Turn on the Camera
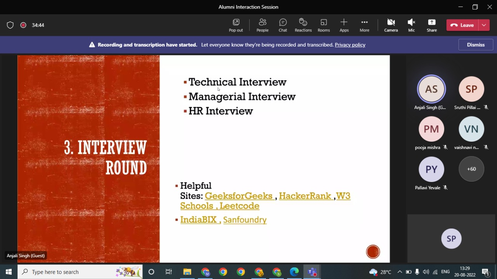The image size is (497, 279). [x=391, y=25]
